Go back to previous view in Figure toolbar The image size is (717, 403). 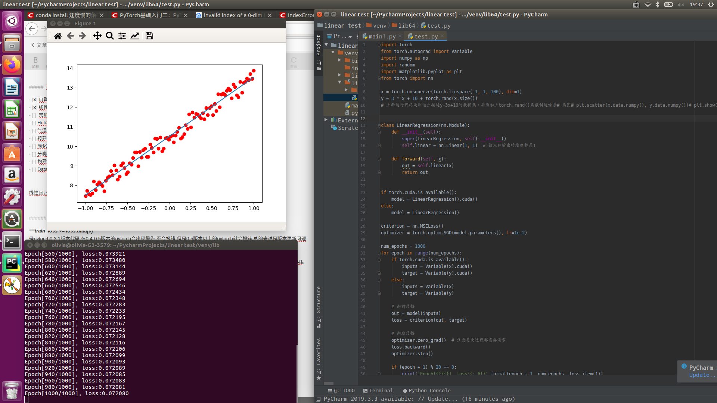click(x=70, y=36)
